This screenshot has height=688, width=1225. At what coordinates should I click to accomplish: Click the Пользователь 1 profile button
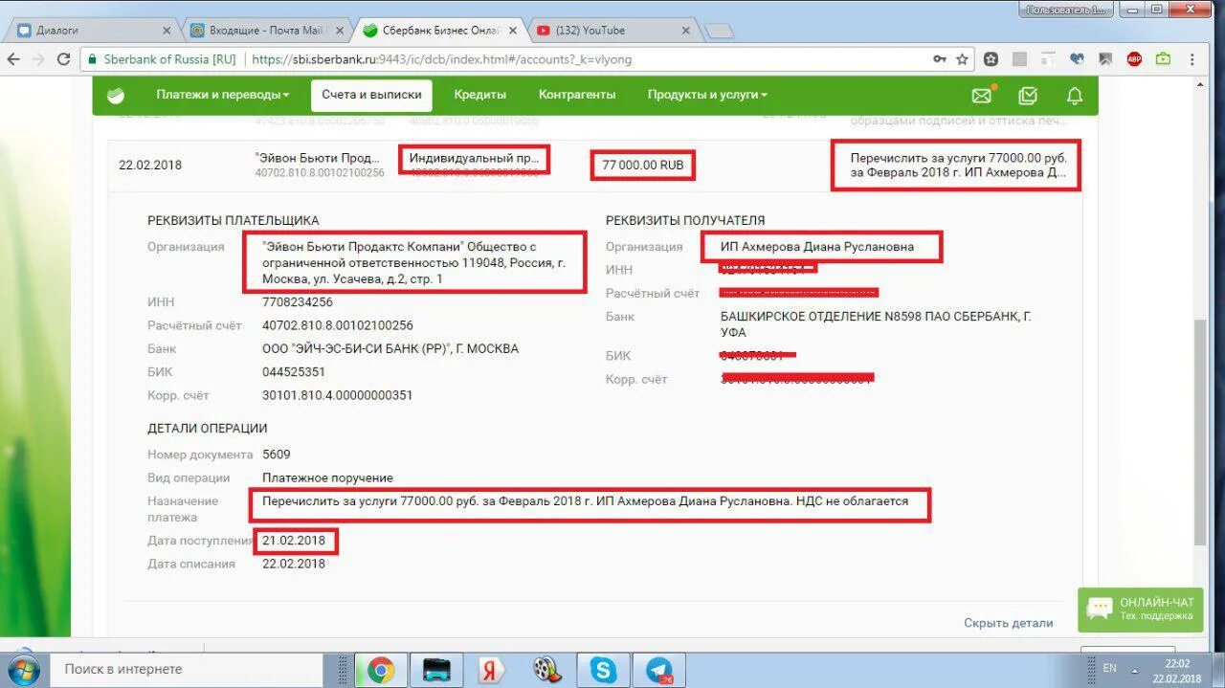tap(1065, 10)
